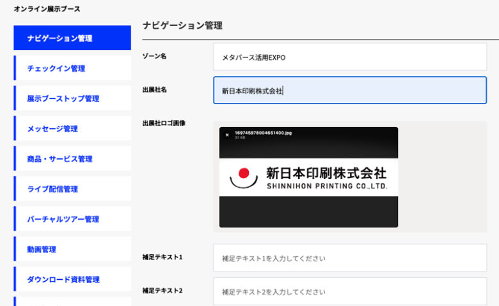Click the 補足テキスト1 input field
499x306 pixels.
[350, 257]
